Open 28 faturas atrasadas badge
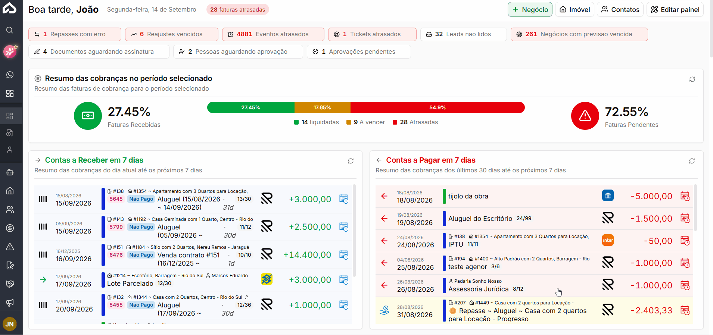 [x=238, y=10]
